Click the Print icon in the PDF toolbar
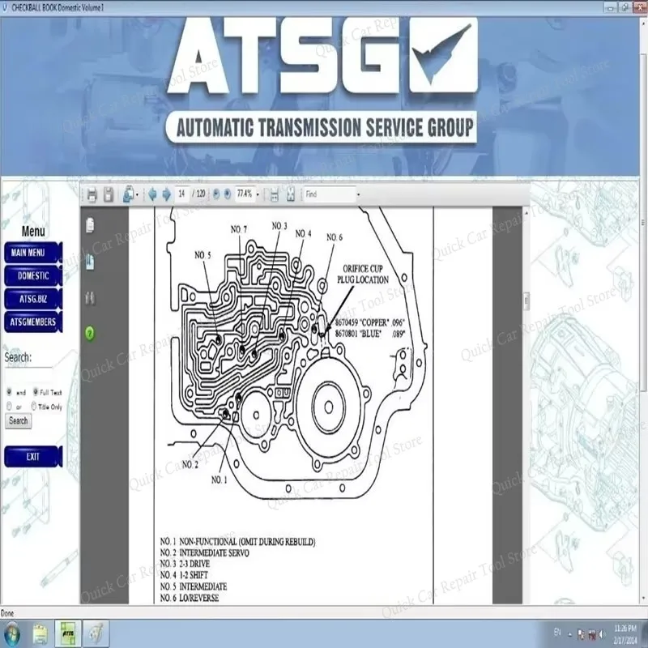Viewport: 648px width, 648px height. (92, 194)
